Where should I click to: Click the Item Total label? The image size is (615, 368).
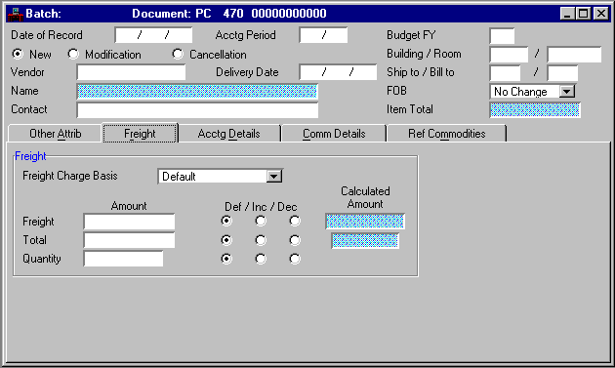point(410,109)
